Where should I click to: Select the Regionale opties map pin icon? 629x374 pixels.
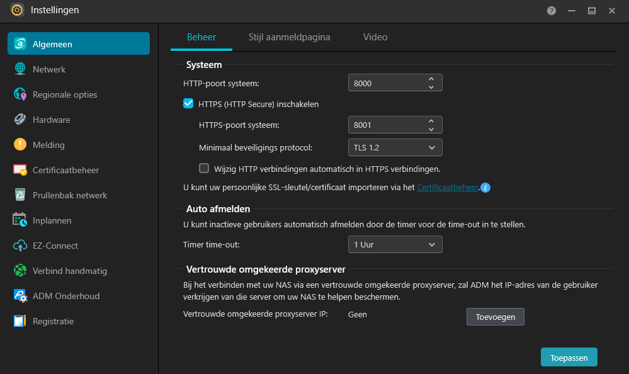coord(20,94)
